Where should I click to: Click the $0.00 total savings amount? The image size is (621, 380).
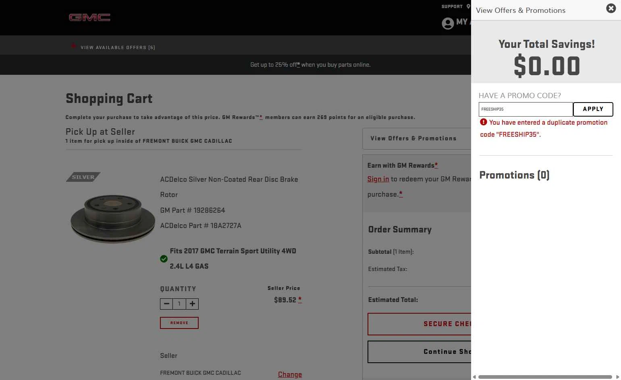[x=546, y=66]
